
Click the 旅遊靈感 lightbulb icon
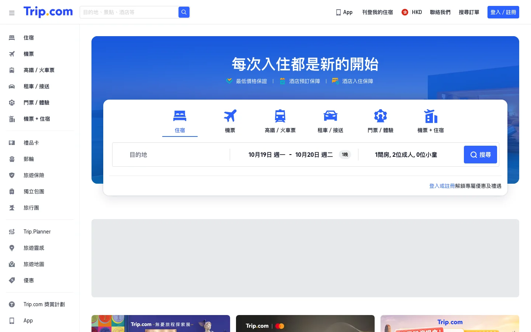(x=12, y=248)
